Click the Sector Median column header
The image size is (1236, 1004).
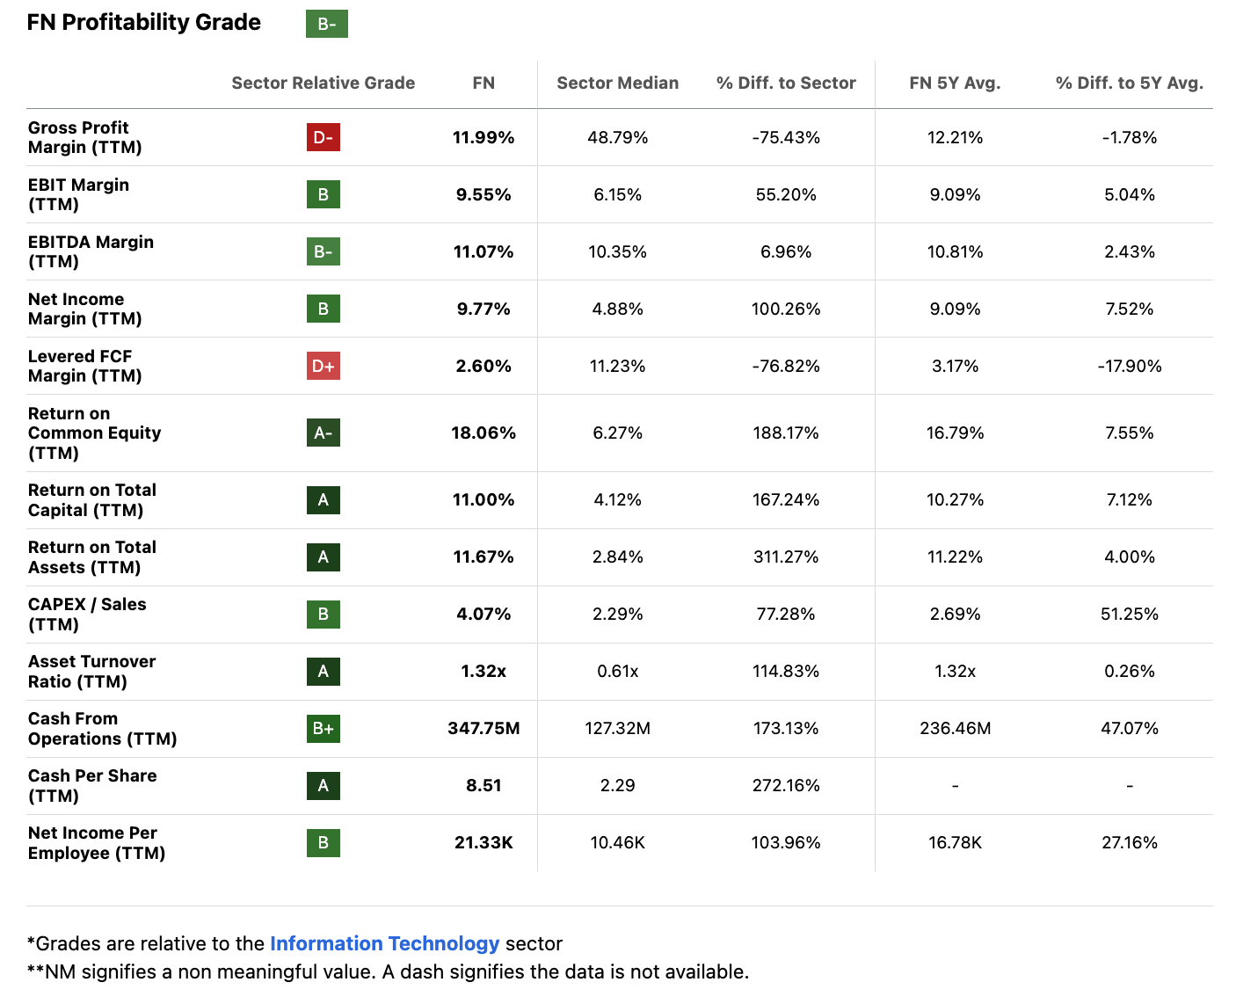617,83
